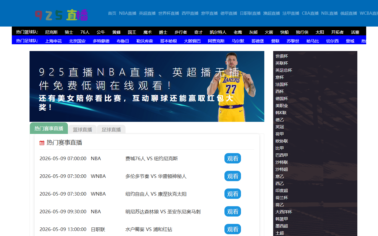Open the 首页 navigation link
Screen dimensions: 378x236
tap(112, 13)
